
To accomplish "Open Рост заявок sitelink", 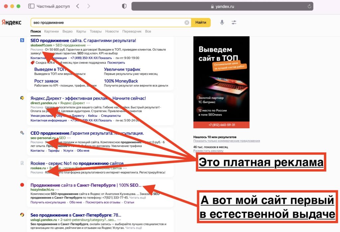I will click(46, 81).
